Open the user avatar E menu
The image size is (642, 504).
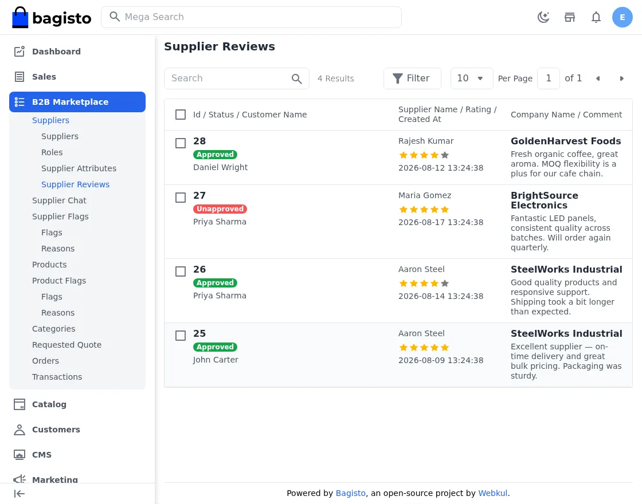coord(623,17)
